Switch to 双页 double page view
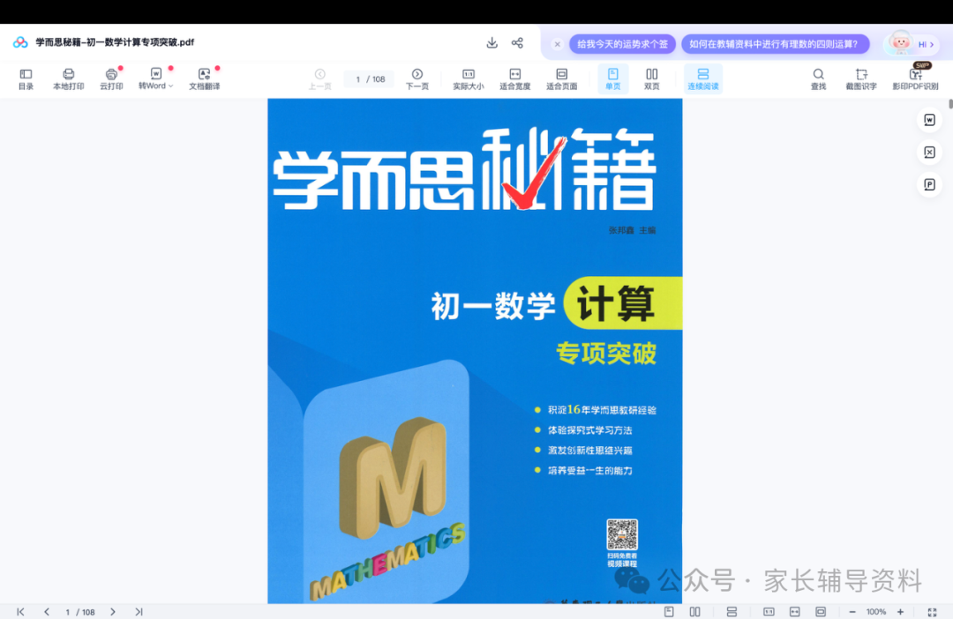953x619 pixels. pyautogui.click(x=651, y=79)
